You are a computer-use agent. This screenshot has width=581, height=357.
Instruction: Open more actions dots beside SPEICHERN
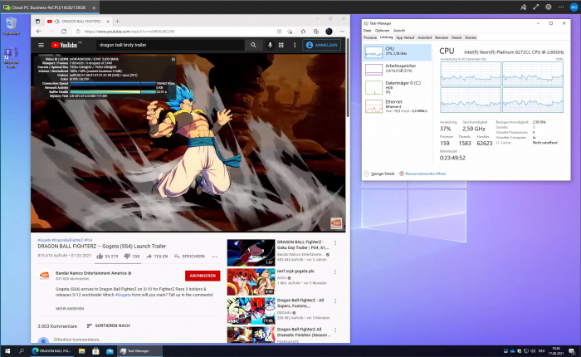point(214,257)
